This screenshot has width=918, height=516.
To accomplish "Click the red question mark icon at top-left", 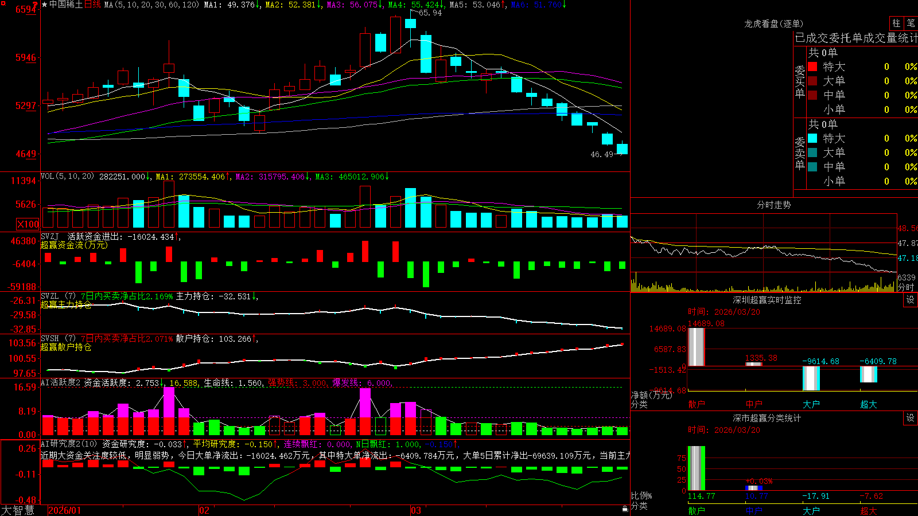I will (36, 5).
